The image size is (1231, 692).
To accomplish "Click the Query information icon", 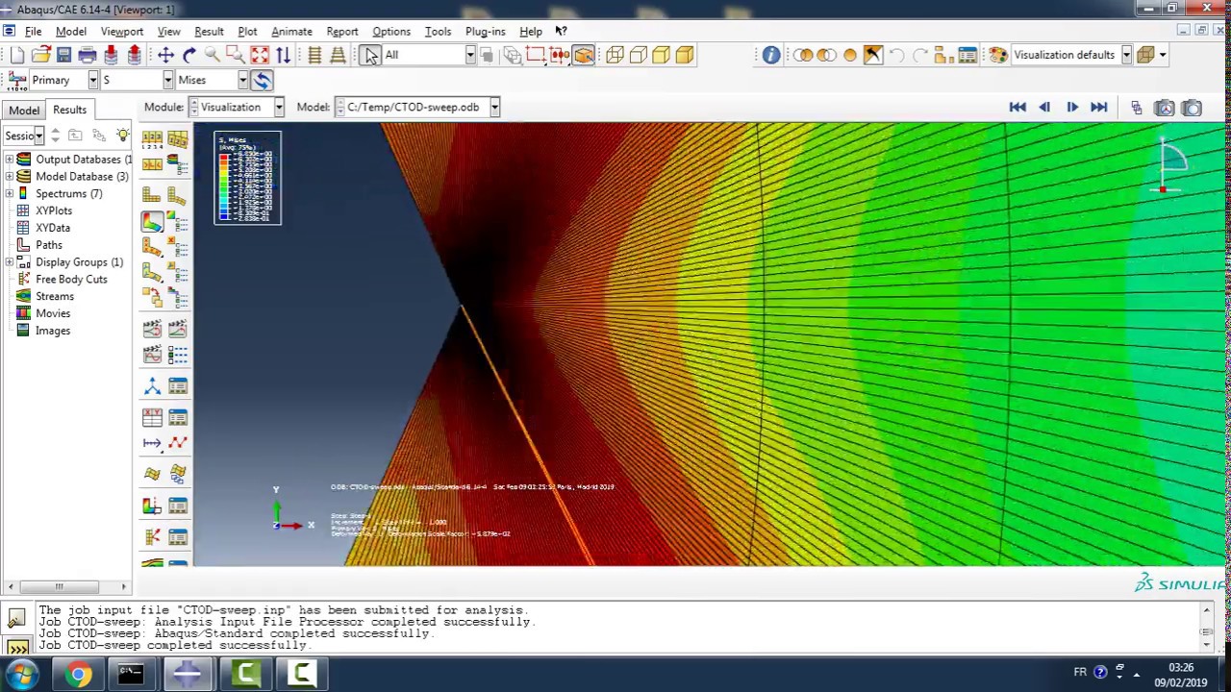I will point(771,55).
